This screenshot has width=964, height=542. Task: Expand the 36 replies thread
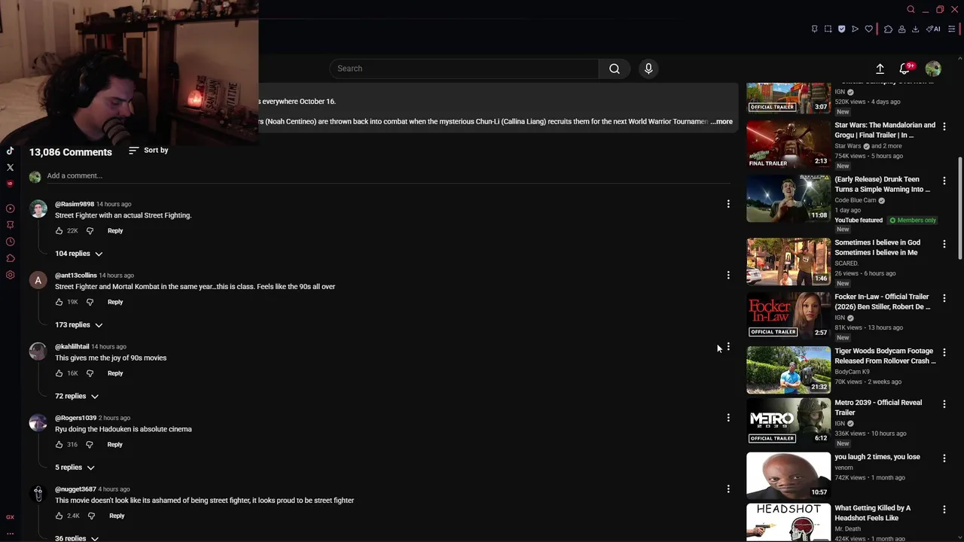[x=77, y=538]
